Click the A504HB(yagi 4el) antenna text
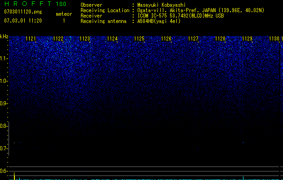This screenshot has height=180, width=283. tap(159, 21)
